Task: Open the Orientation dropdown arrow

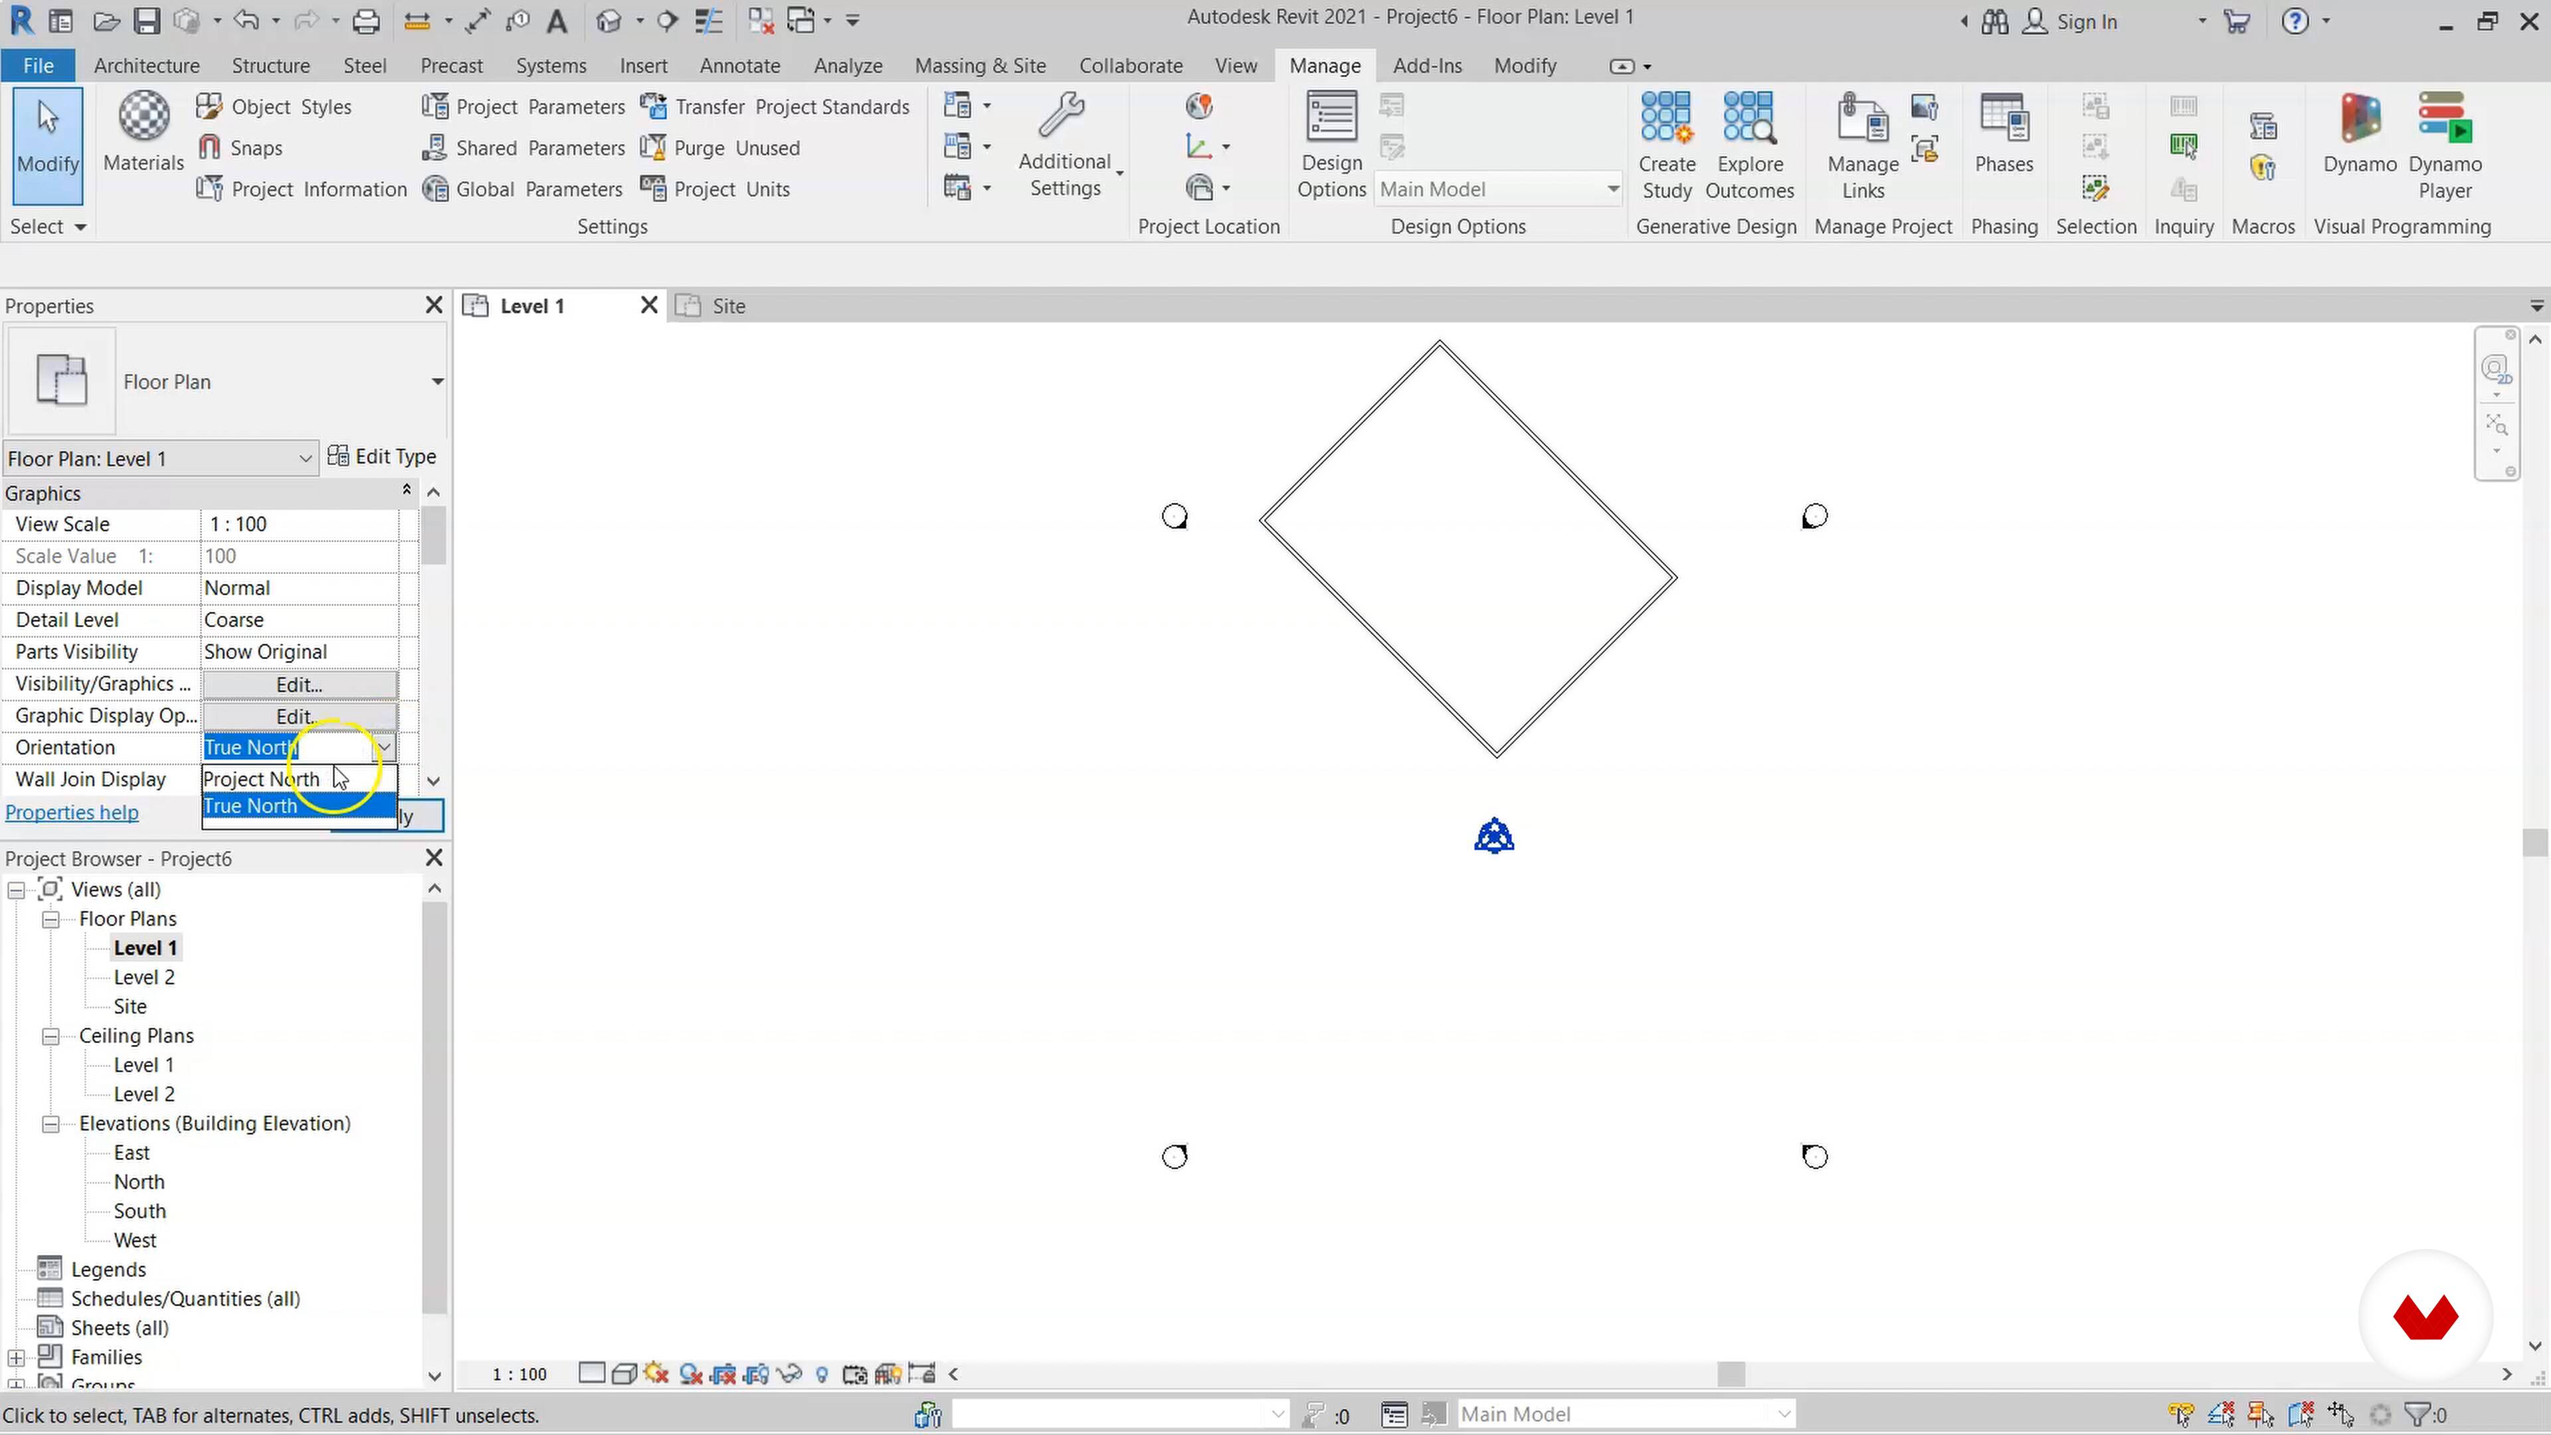Action: [x=384, y=747]
